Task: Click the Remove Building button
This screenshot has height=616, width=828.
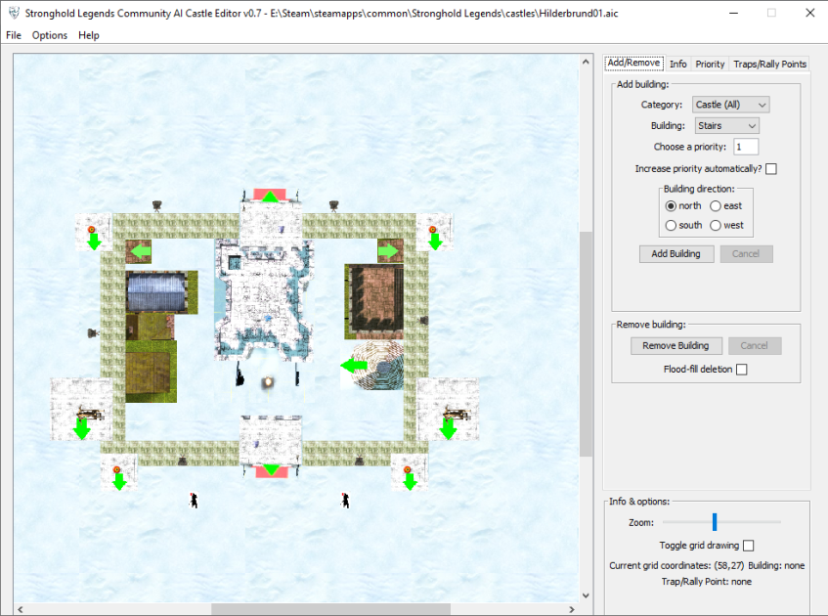Action: tap(675, 346)
